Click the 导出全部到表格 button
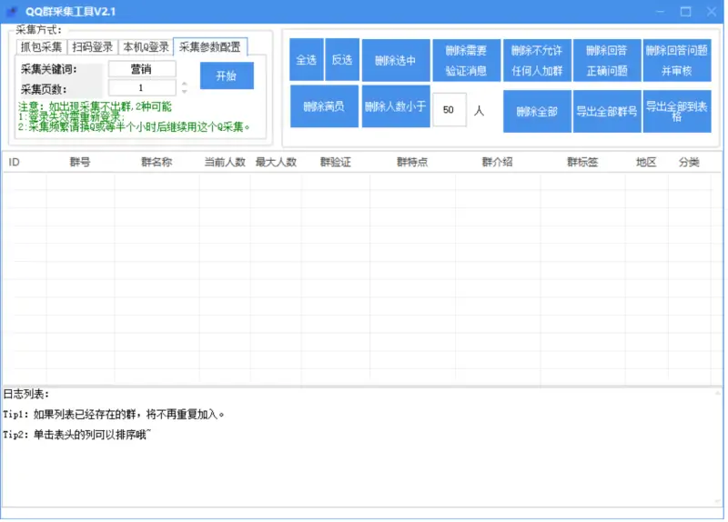This screenshot has height=522, width=728. (677, 112)
